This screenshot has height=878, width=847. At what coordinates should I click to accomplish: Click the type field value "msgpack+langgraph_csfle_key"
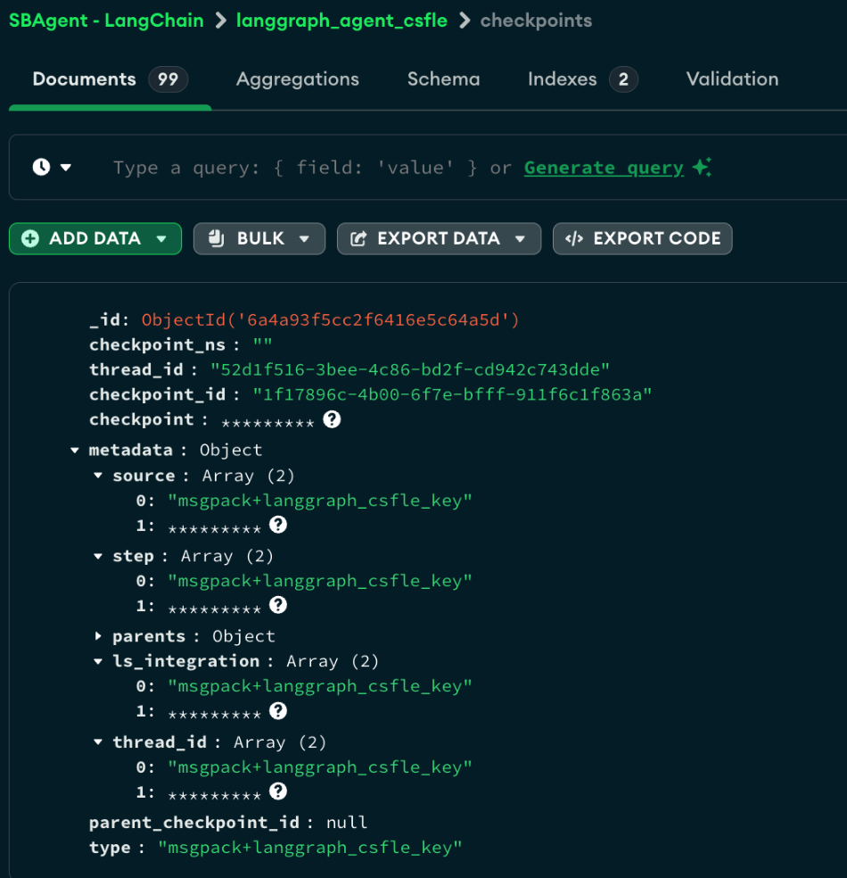pos(310,848)
